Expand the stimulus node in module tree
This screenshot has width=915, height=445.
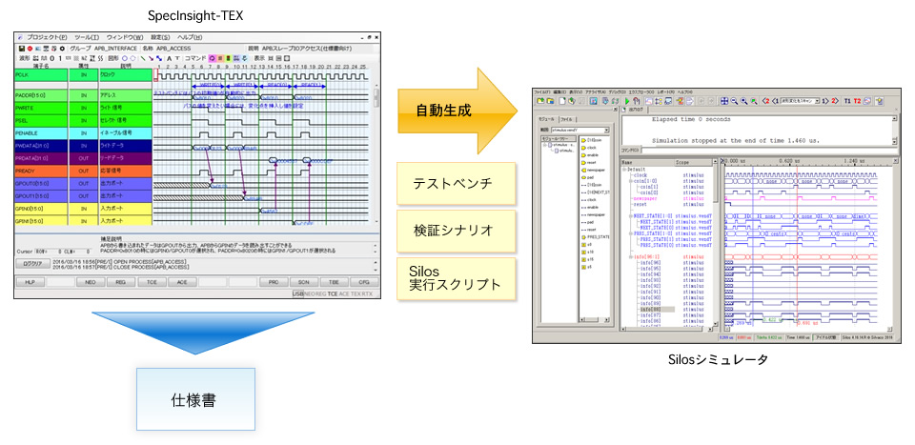544,145
